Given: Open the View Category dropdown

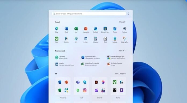Looking at the screenshot, I should click(121, 74).
